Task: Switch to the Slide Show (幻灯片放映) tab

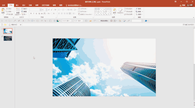Action: click(x=45, y=5)
